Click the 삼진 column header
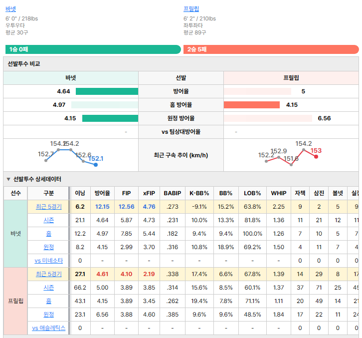 coord(319,193)
